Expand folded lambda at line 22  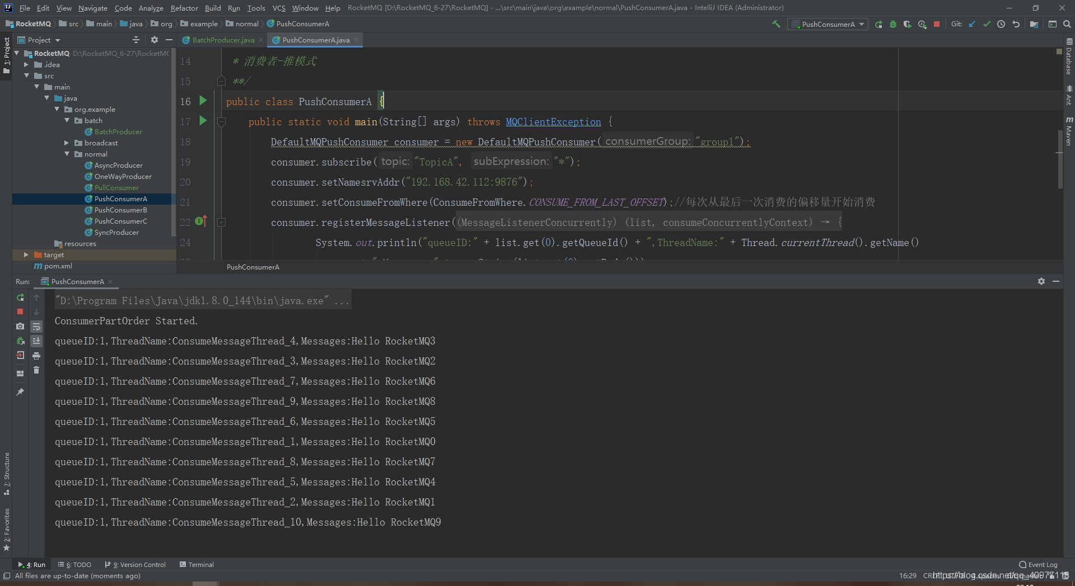pos(221,222)
